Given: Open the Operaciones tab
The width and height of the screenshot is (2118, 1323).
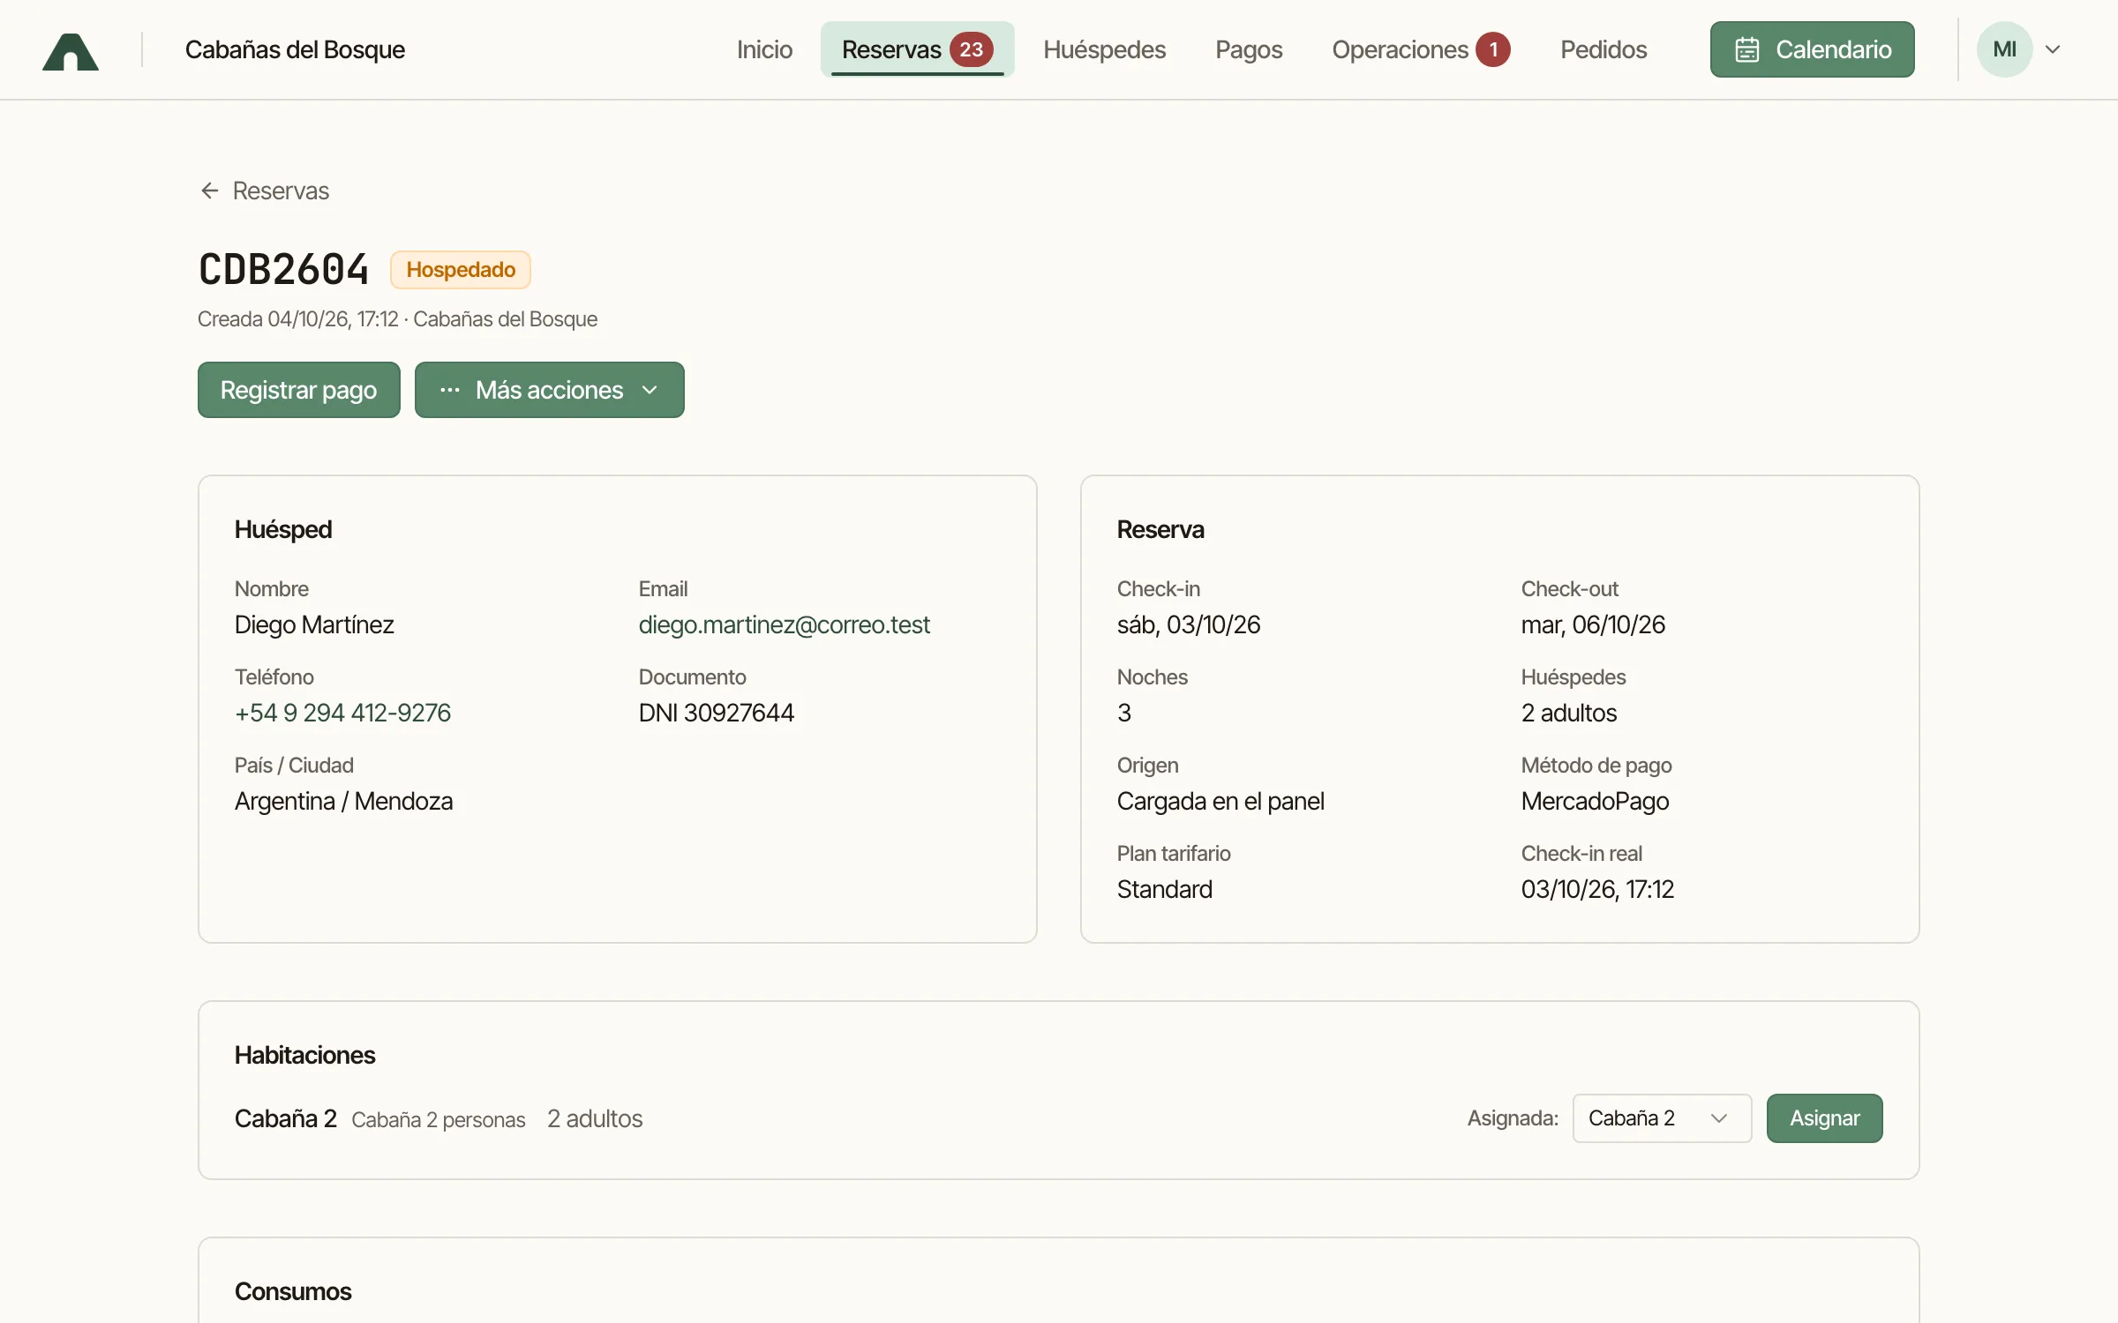Looking at the screenshot, I should coord(1420,49).
